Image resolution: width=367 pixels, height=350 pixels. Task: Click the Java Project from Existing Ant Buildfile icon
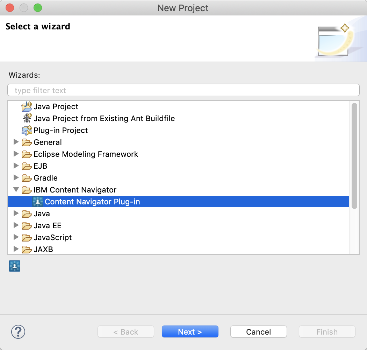tap(27, 118)
